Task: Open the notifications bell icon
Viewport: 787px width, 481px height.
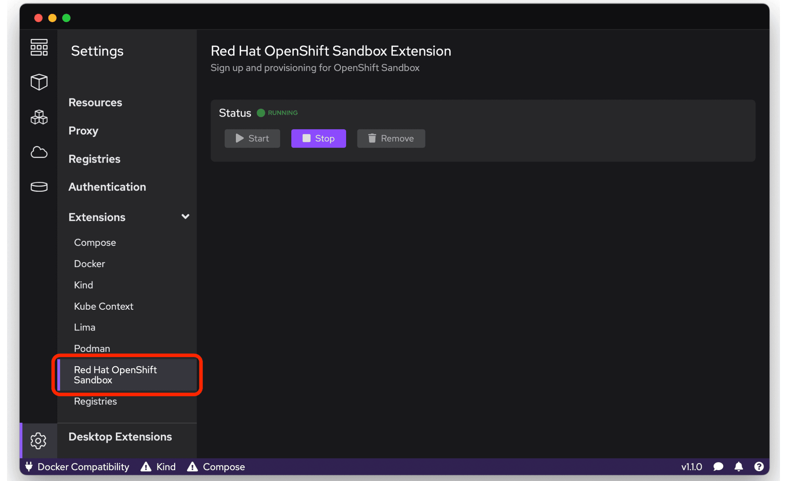Action: (x=739, y=467)
